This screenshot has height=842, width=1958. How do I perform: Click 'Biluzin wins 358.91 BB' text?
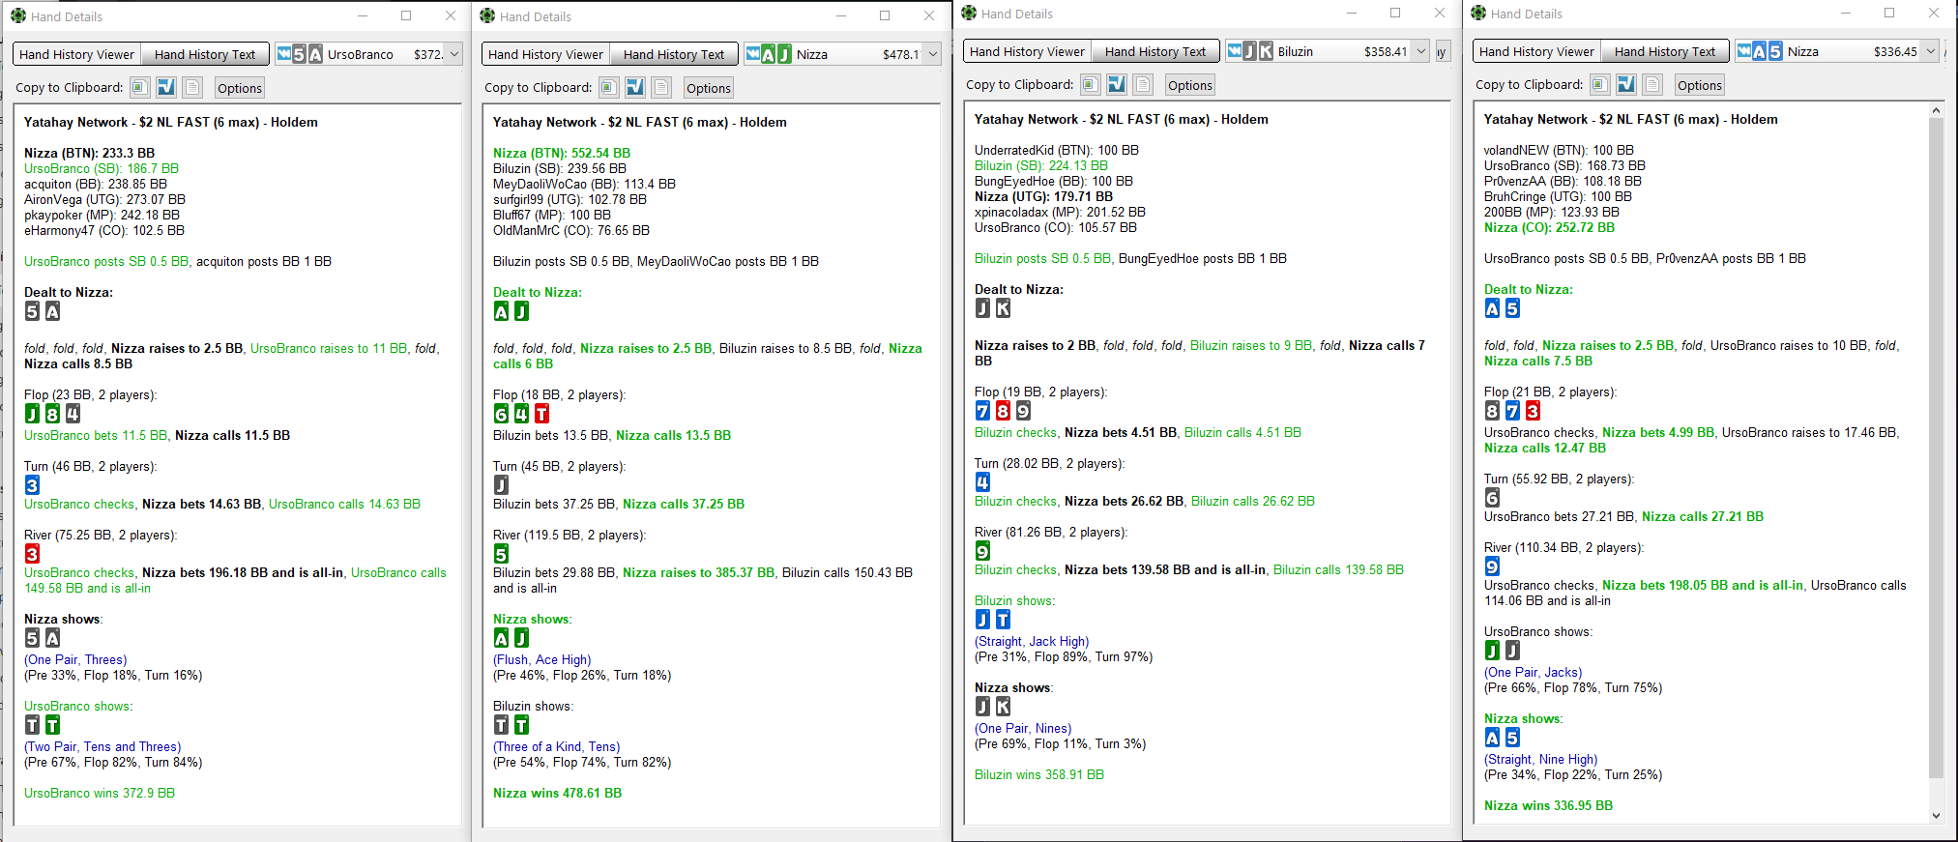[1039, 774]
